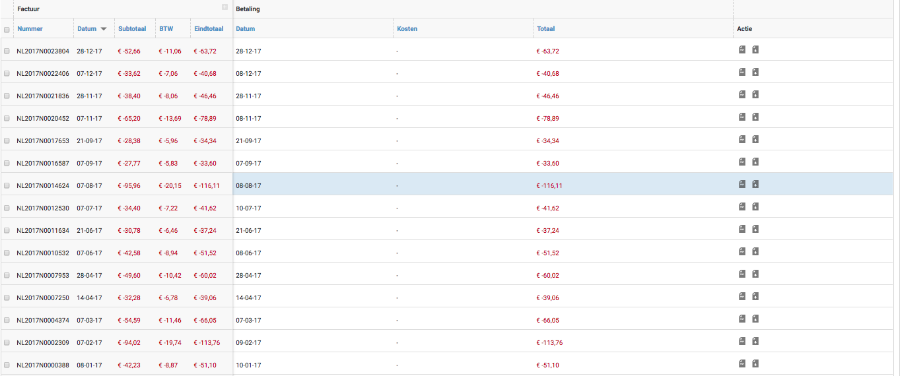The height and width of the screenshot is (376, 900).
Task: Click download icon for invoice NL2017N0014624
Action: [755, 184]
